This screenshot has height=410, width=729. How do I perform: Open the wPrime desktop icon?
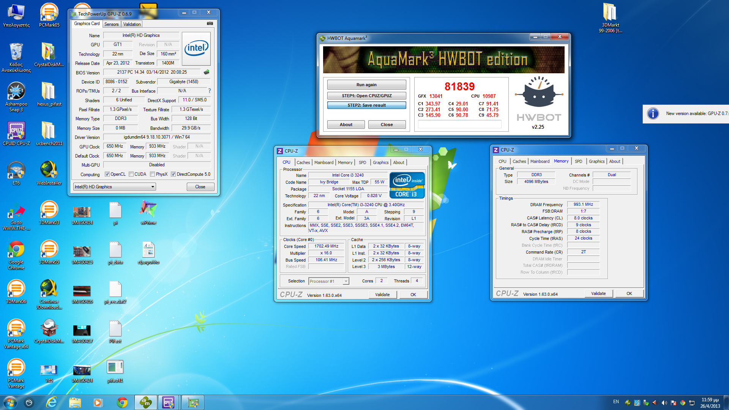[148, 213]
